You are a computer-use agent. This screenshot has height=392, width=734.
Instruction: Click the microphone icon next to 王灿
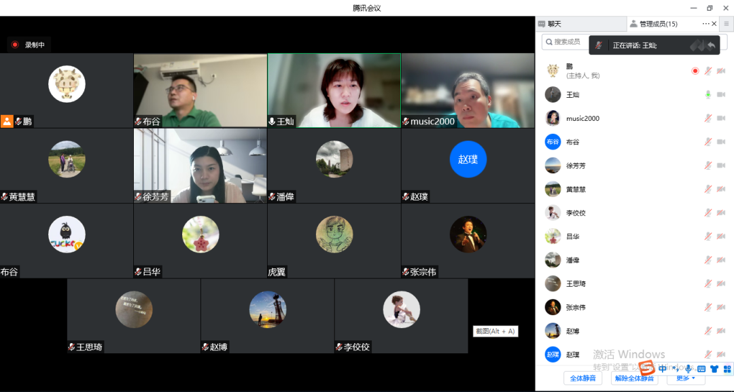click(x=707, y=94)
